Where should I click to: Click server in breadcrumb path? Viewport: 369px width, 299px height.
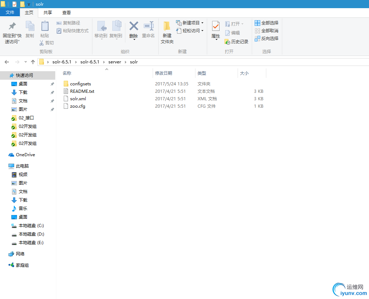pos(115,62)
